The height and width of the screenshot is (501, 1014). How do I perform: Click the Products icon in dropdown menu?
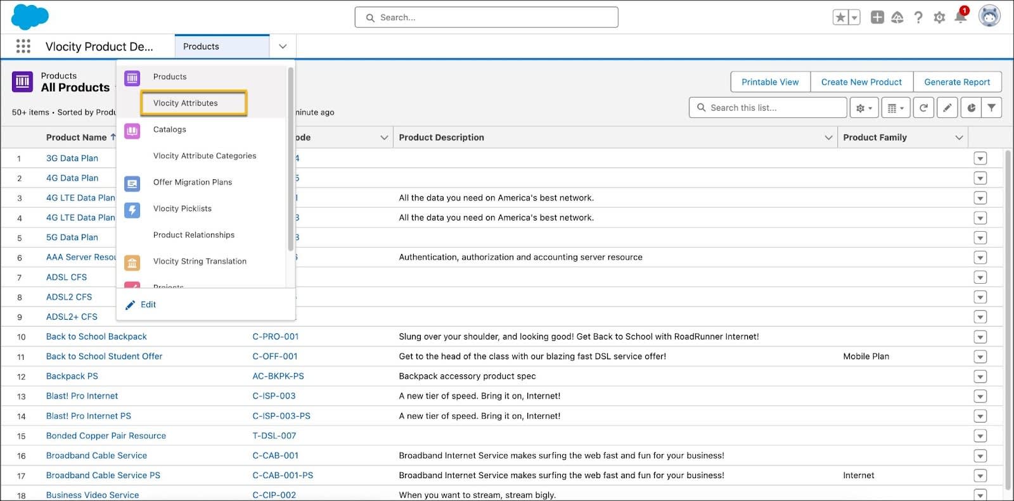132,78
